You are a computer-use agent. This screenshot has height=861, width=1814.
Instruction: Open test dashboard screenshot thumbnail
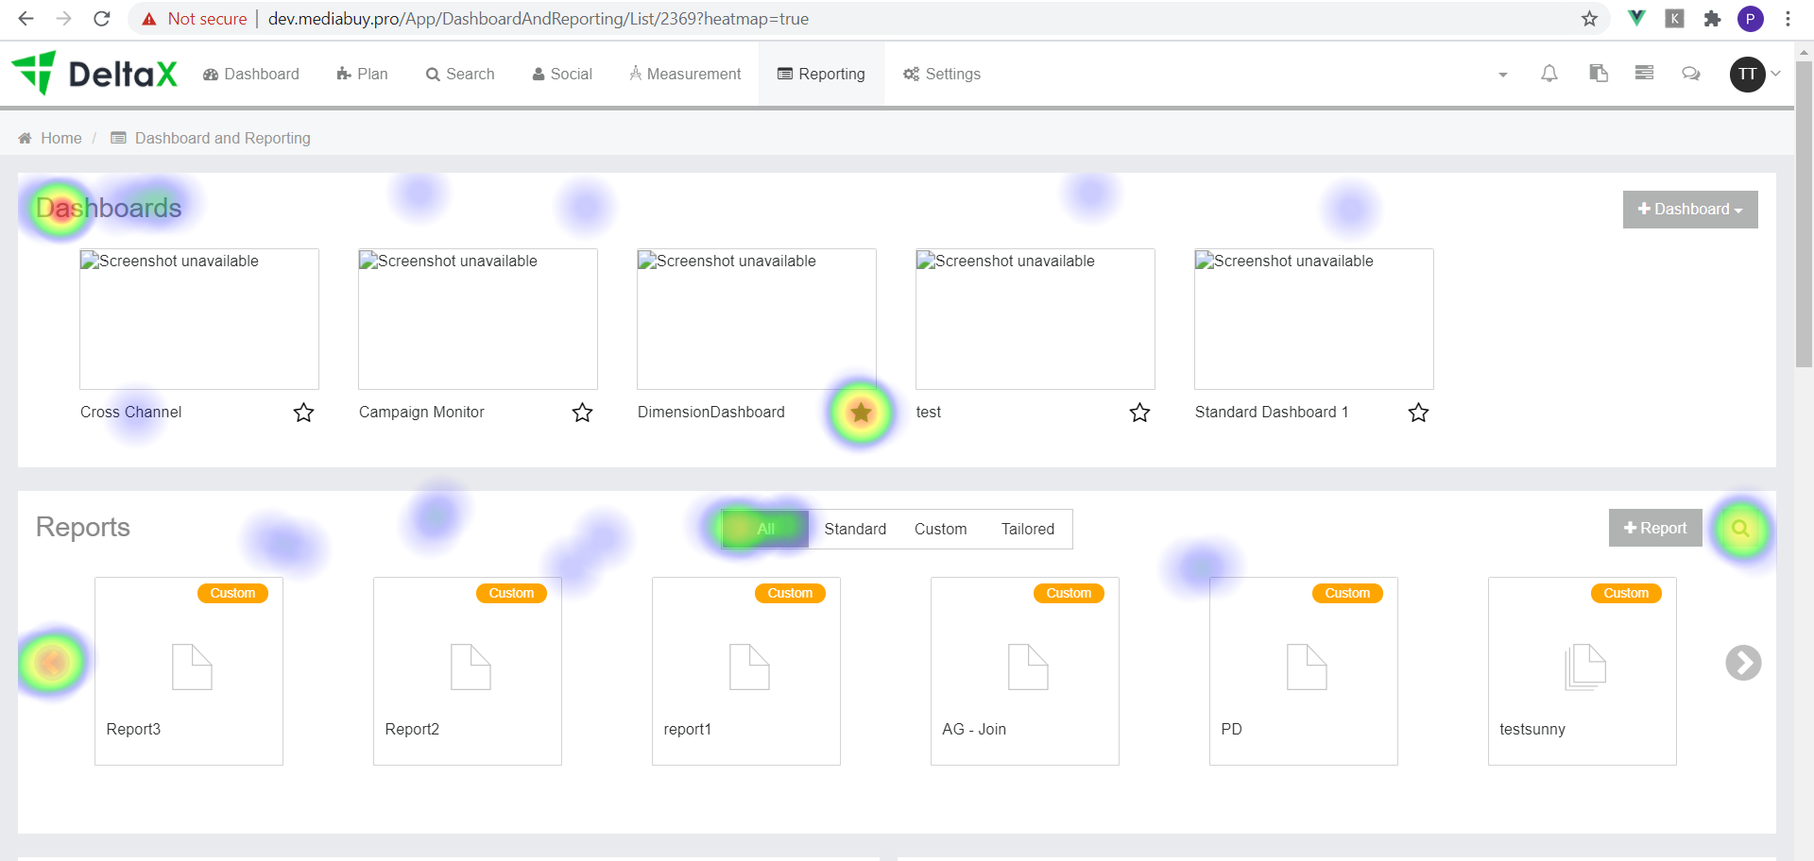(1035, 319)
